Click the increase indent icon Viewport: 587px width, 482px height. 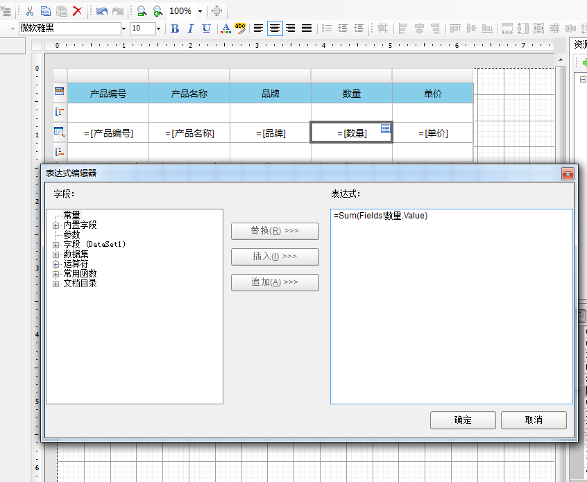point(343,28)
